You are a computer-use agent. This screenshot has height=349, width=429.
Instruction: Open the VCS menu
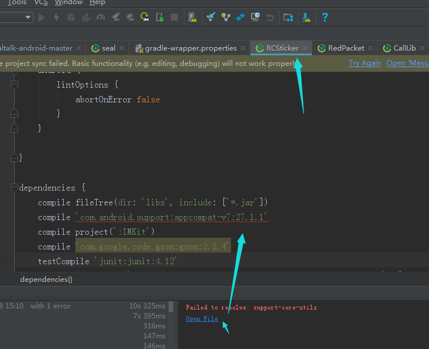tap(41, 2)
